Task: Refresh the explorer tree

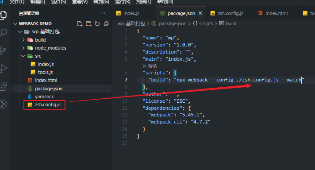Action: point(97,24)
